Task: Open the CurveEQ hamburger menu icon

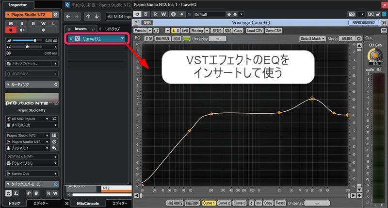Action: pos(384,31)
